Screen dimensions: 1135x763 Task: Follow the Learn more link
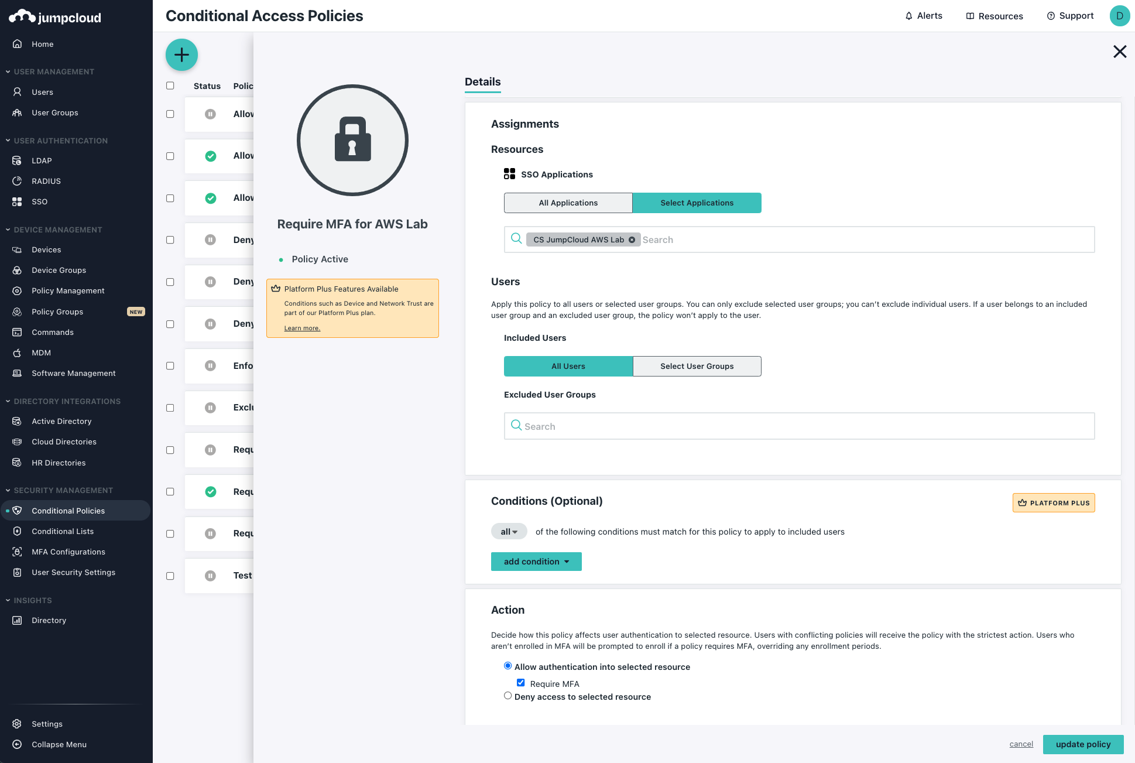(x=302, y=328)
